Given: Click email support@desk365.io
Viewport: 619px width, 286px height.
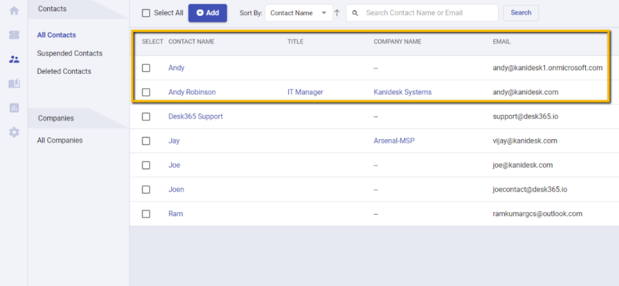Looking at the screenshot, I should tap(525, 117).
